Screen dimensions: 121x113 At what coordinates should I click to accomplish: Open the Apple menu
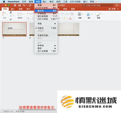click(4, 2)
